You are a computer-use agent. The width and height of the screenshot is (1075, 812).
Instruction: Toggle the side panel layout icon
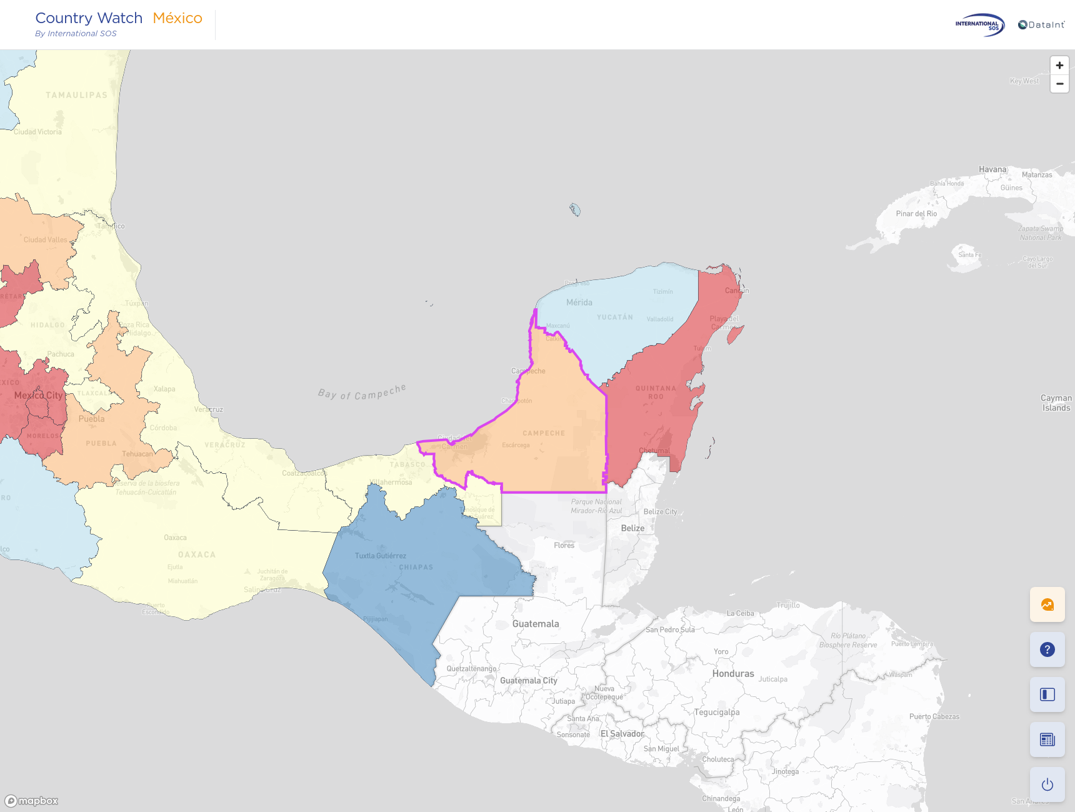click(1047, 694)
